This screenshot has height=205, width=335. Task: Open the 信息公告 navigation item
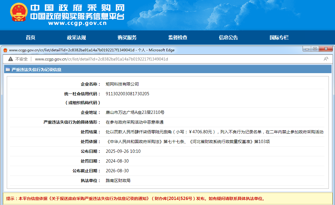click(228, 38)
